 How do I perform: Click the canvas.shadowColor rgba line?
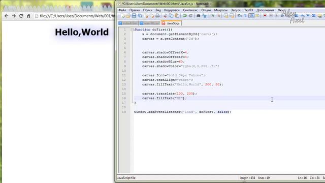pyautogui.click(x=181, y=66)
